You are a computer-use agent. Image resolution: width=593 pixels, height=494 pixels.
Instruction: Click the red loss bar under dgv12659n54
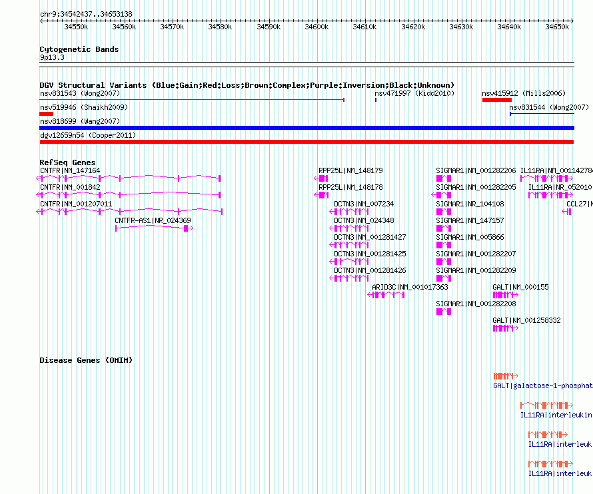pyautogui.click(x=306, y=142)
